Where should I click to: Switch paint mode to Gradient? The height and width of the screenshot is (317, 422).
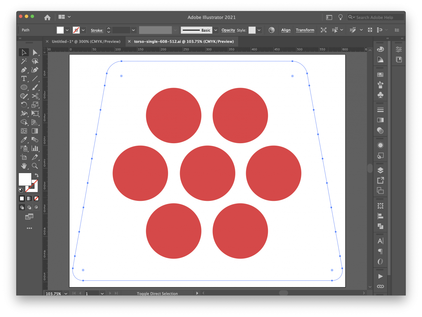pos(29,198)
